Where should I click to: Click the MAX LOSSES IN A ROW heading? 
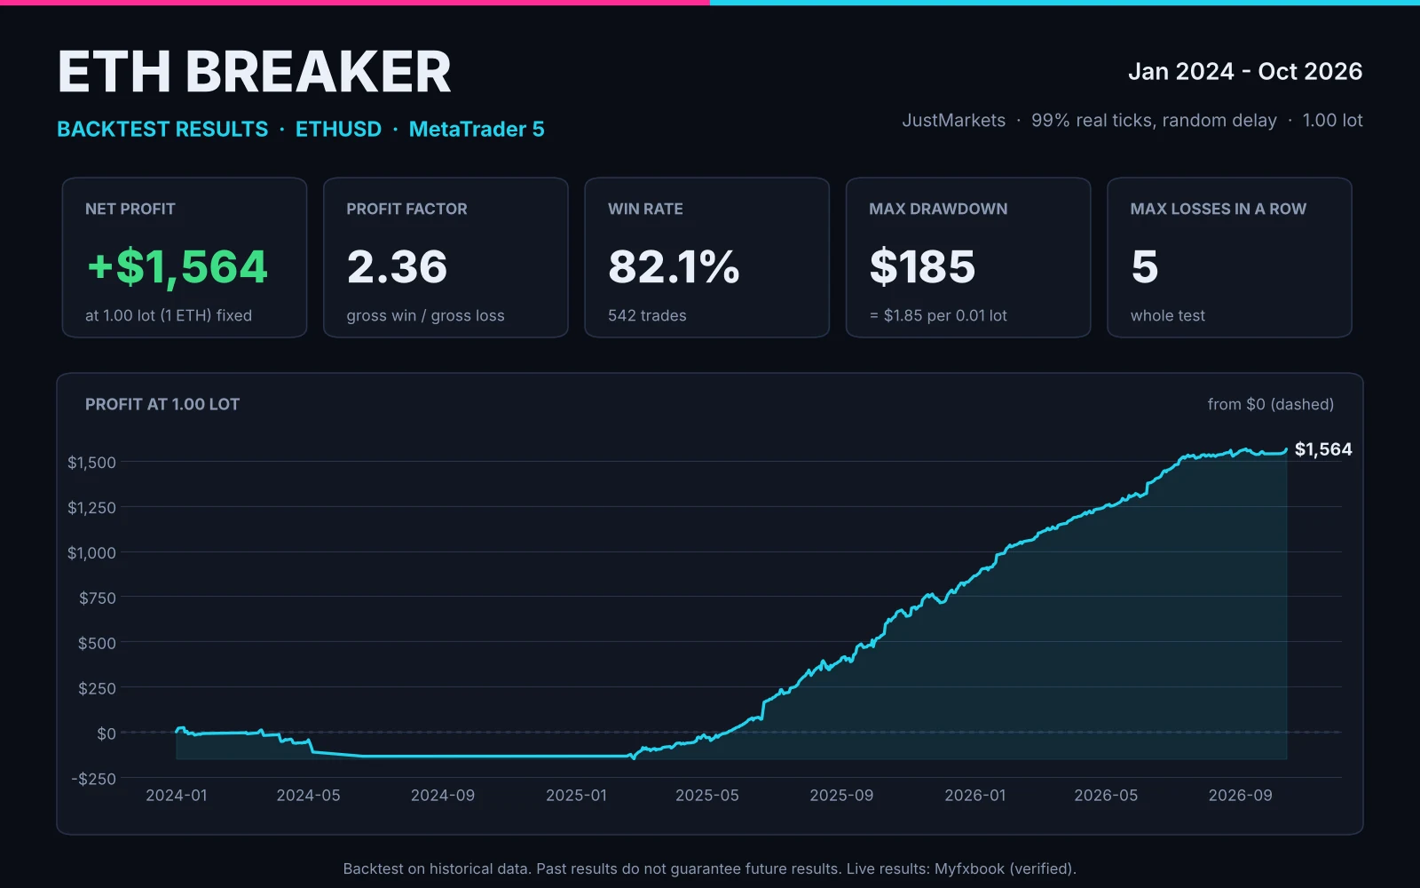click(x=1219, y=209)
